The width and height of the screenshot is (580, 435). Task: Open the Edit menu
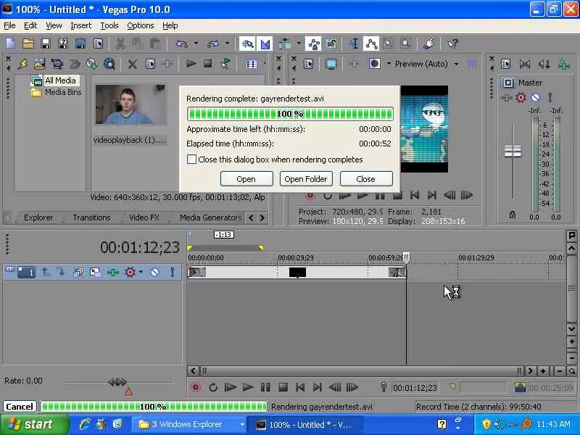[30, 25]
